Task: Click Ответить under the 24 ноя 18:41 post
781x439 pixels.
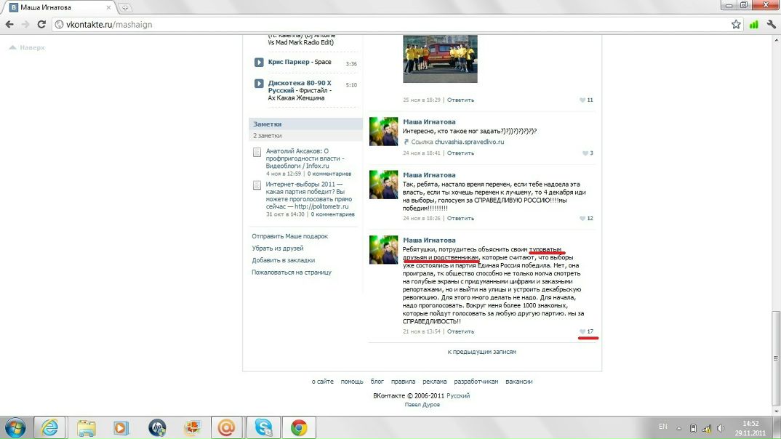Action: 460,153
